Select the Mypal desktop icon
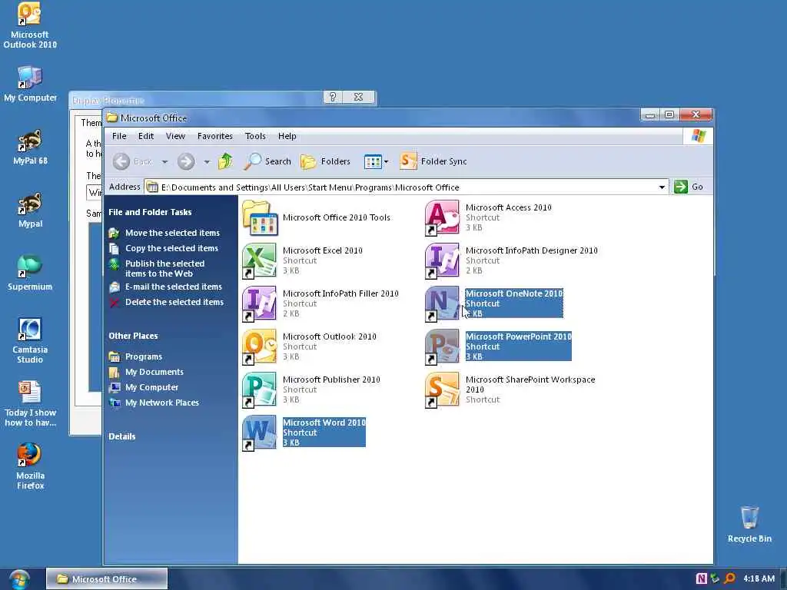Screen dimensions: 787x590 tap(30, 210)
